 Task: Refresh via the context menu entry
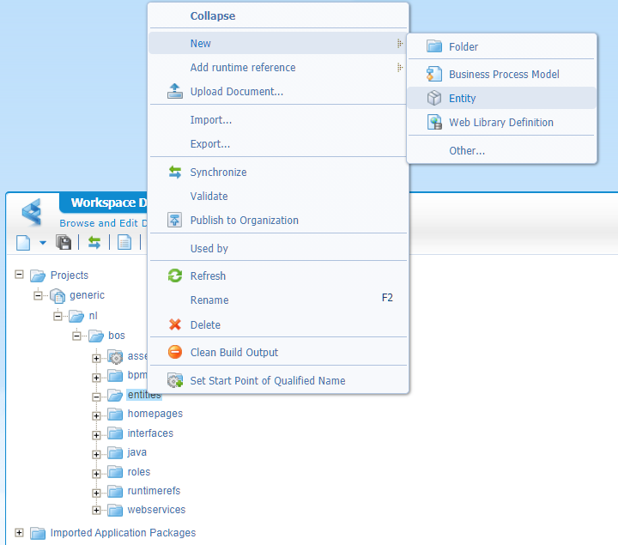click(208, 276)
